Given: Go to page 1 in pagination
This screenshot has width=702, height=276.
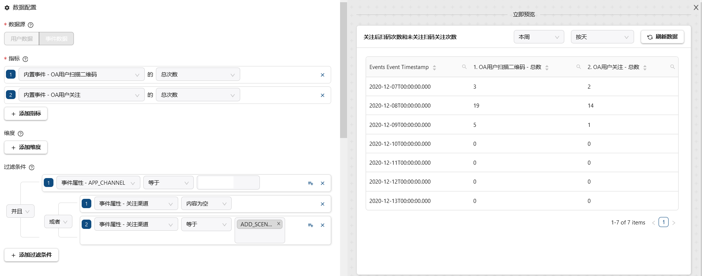Looking at the screenshot, I should (x=663, y=222).
